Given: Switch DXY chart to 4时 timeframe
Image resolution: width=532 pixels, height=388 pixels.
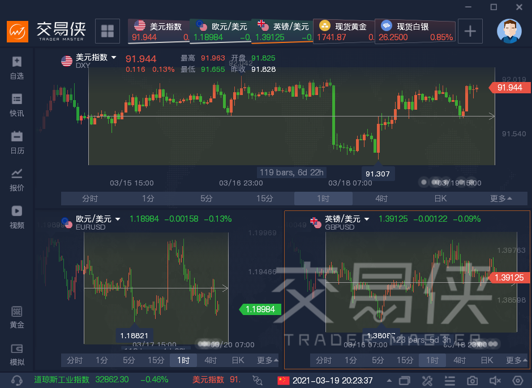Looking at the screenshot, I should pos(381,199).
